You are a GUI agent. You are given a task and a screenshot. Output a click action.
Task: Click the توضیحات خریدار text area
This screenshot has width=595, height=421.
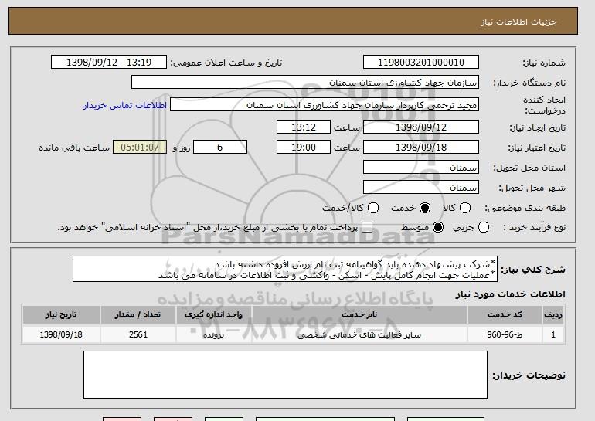coord(285,375)
